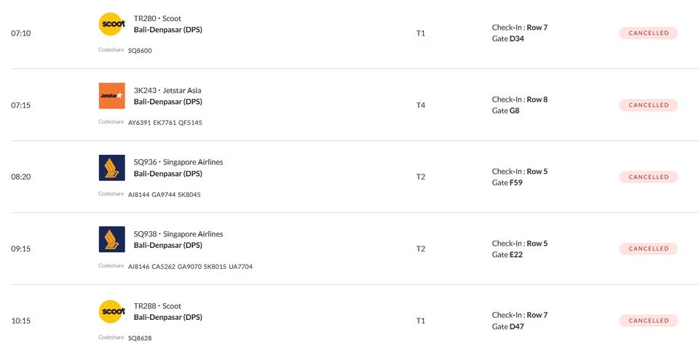This screenshot has height=349, width=699.
Task: Click the Scoot logo for flight TR280
Action: pyautogui.click(x=111, y=24)
